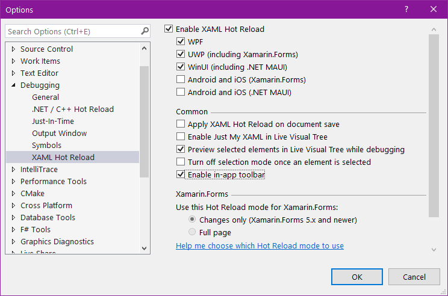The height and width of the screenshot is (296, 448).
Task: Open Help me choose Hot Reload mode link
Action: click(260, 245)
